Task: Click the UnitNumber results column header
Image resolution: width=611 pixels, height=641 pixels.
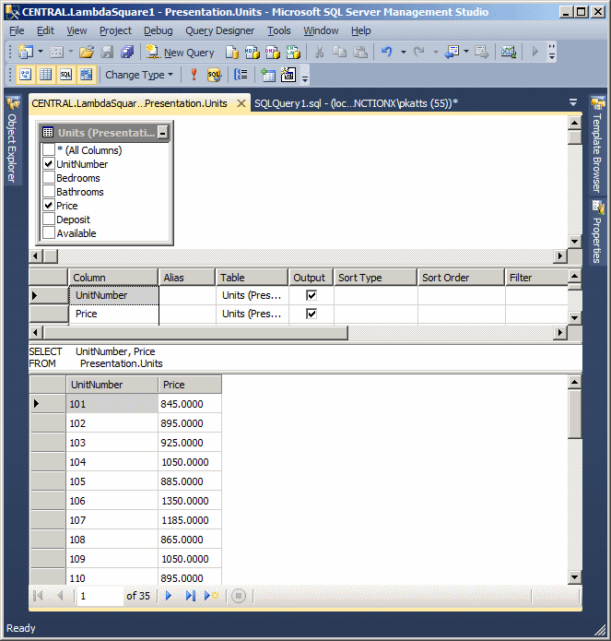Action: 112,385
